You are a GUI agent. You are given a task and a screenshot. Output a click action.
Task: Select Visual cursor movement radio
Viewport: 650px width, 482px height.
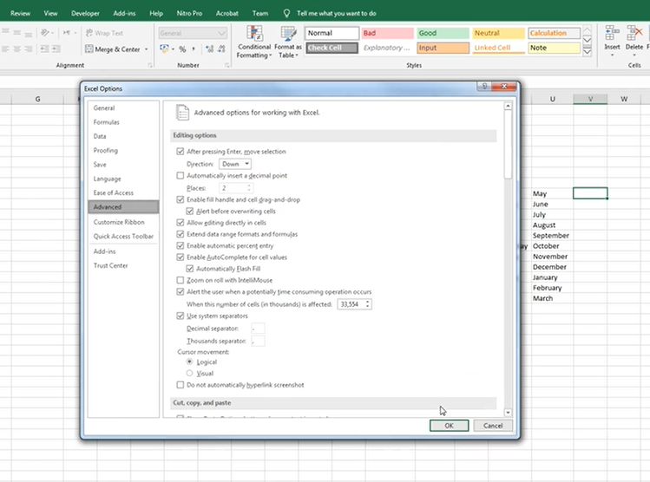coord(189,373)
